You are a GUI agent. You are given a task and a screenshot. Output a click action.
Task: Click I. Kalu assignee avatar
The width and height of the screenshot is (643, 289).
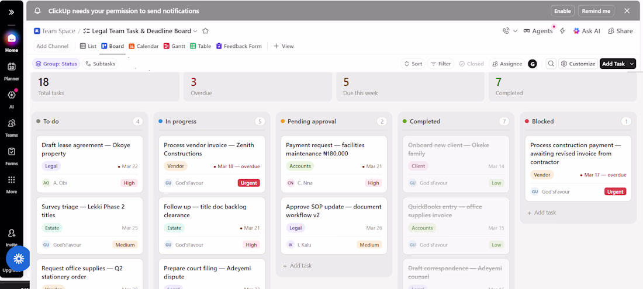291,245
